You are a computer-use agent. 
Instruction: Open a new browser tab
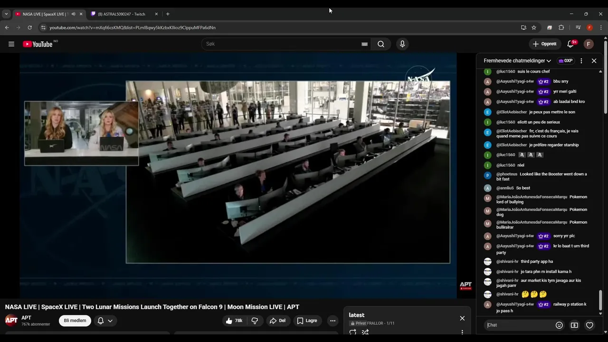[x=168, y=14]
